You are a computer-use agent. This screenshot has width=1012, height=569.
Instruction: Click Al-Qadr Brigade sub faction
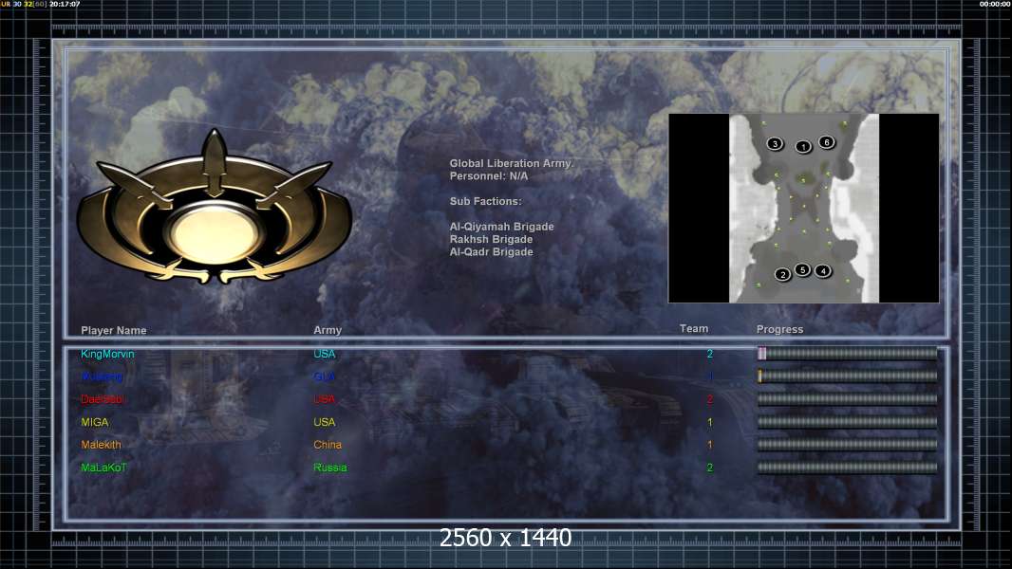pos(491,252)
